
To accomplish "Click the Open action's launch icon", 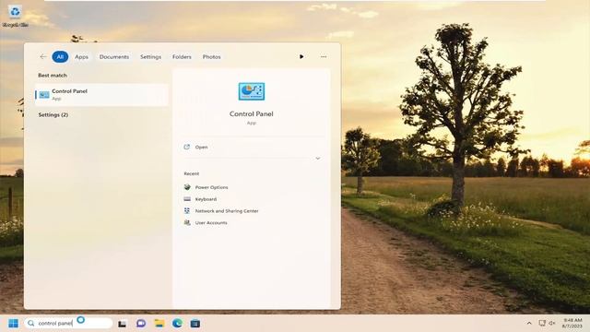I will coord(186,147).
